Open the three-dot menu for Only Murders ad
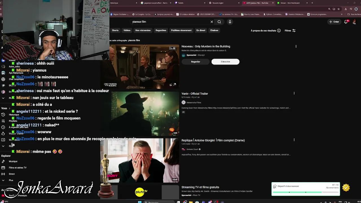The image size is (361, 203). click(x=296, y=46)
